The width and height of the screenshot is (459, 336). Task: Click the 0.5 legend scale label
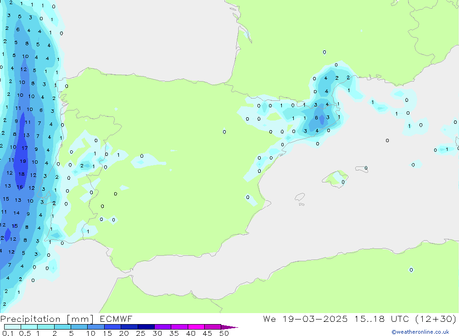(x=25, y=333)
